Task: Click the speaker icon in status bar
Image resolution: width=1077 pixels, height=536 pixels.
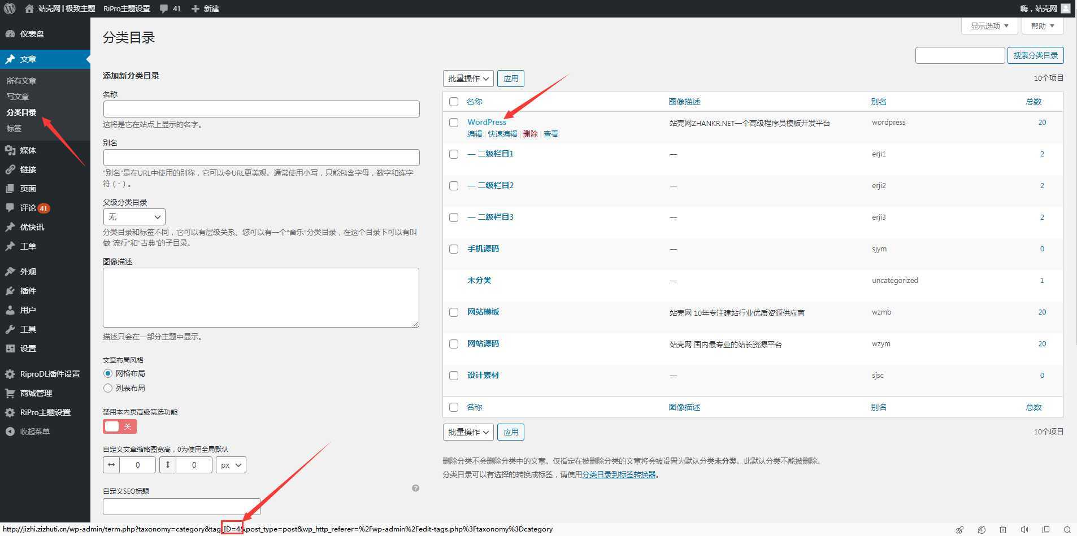Action: coord(1024,530)
